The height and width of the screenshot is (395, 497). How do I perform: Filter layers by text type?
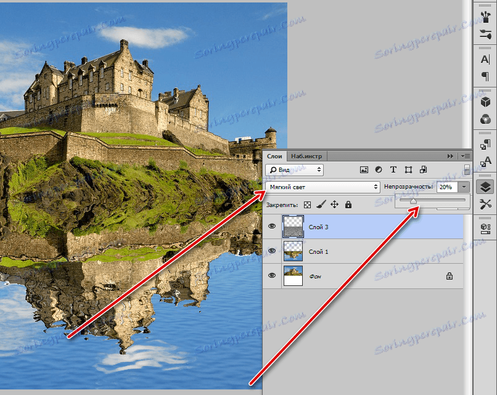pos(393,170)
